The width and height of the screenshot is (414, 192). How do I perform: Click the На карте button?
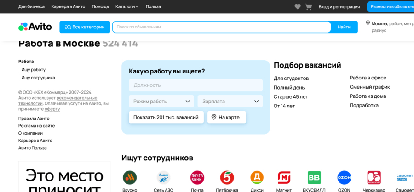[x=226, y=118]
